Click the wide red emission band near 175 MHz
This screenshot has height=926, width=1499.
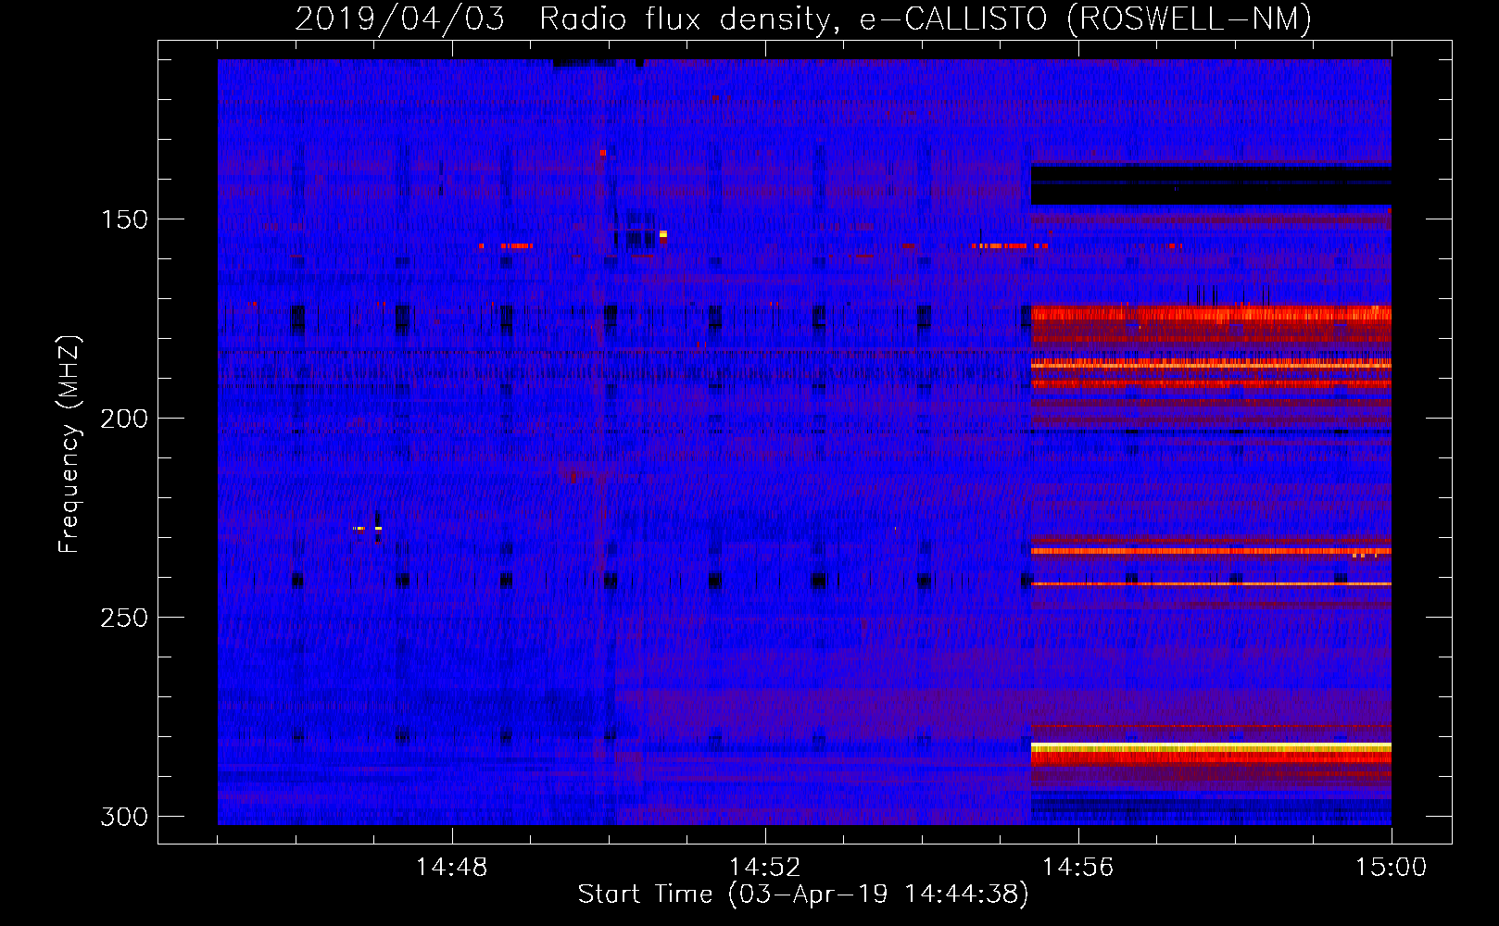[x=1211, y=314]
